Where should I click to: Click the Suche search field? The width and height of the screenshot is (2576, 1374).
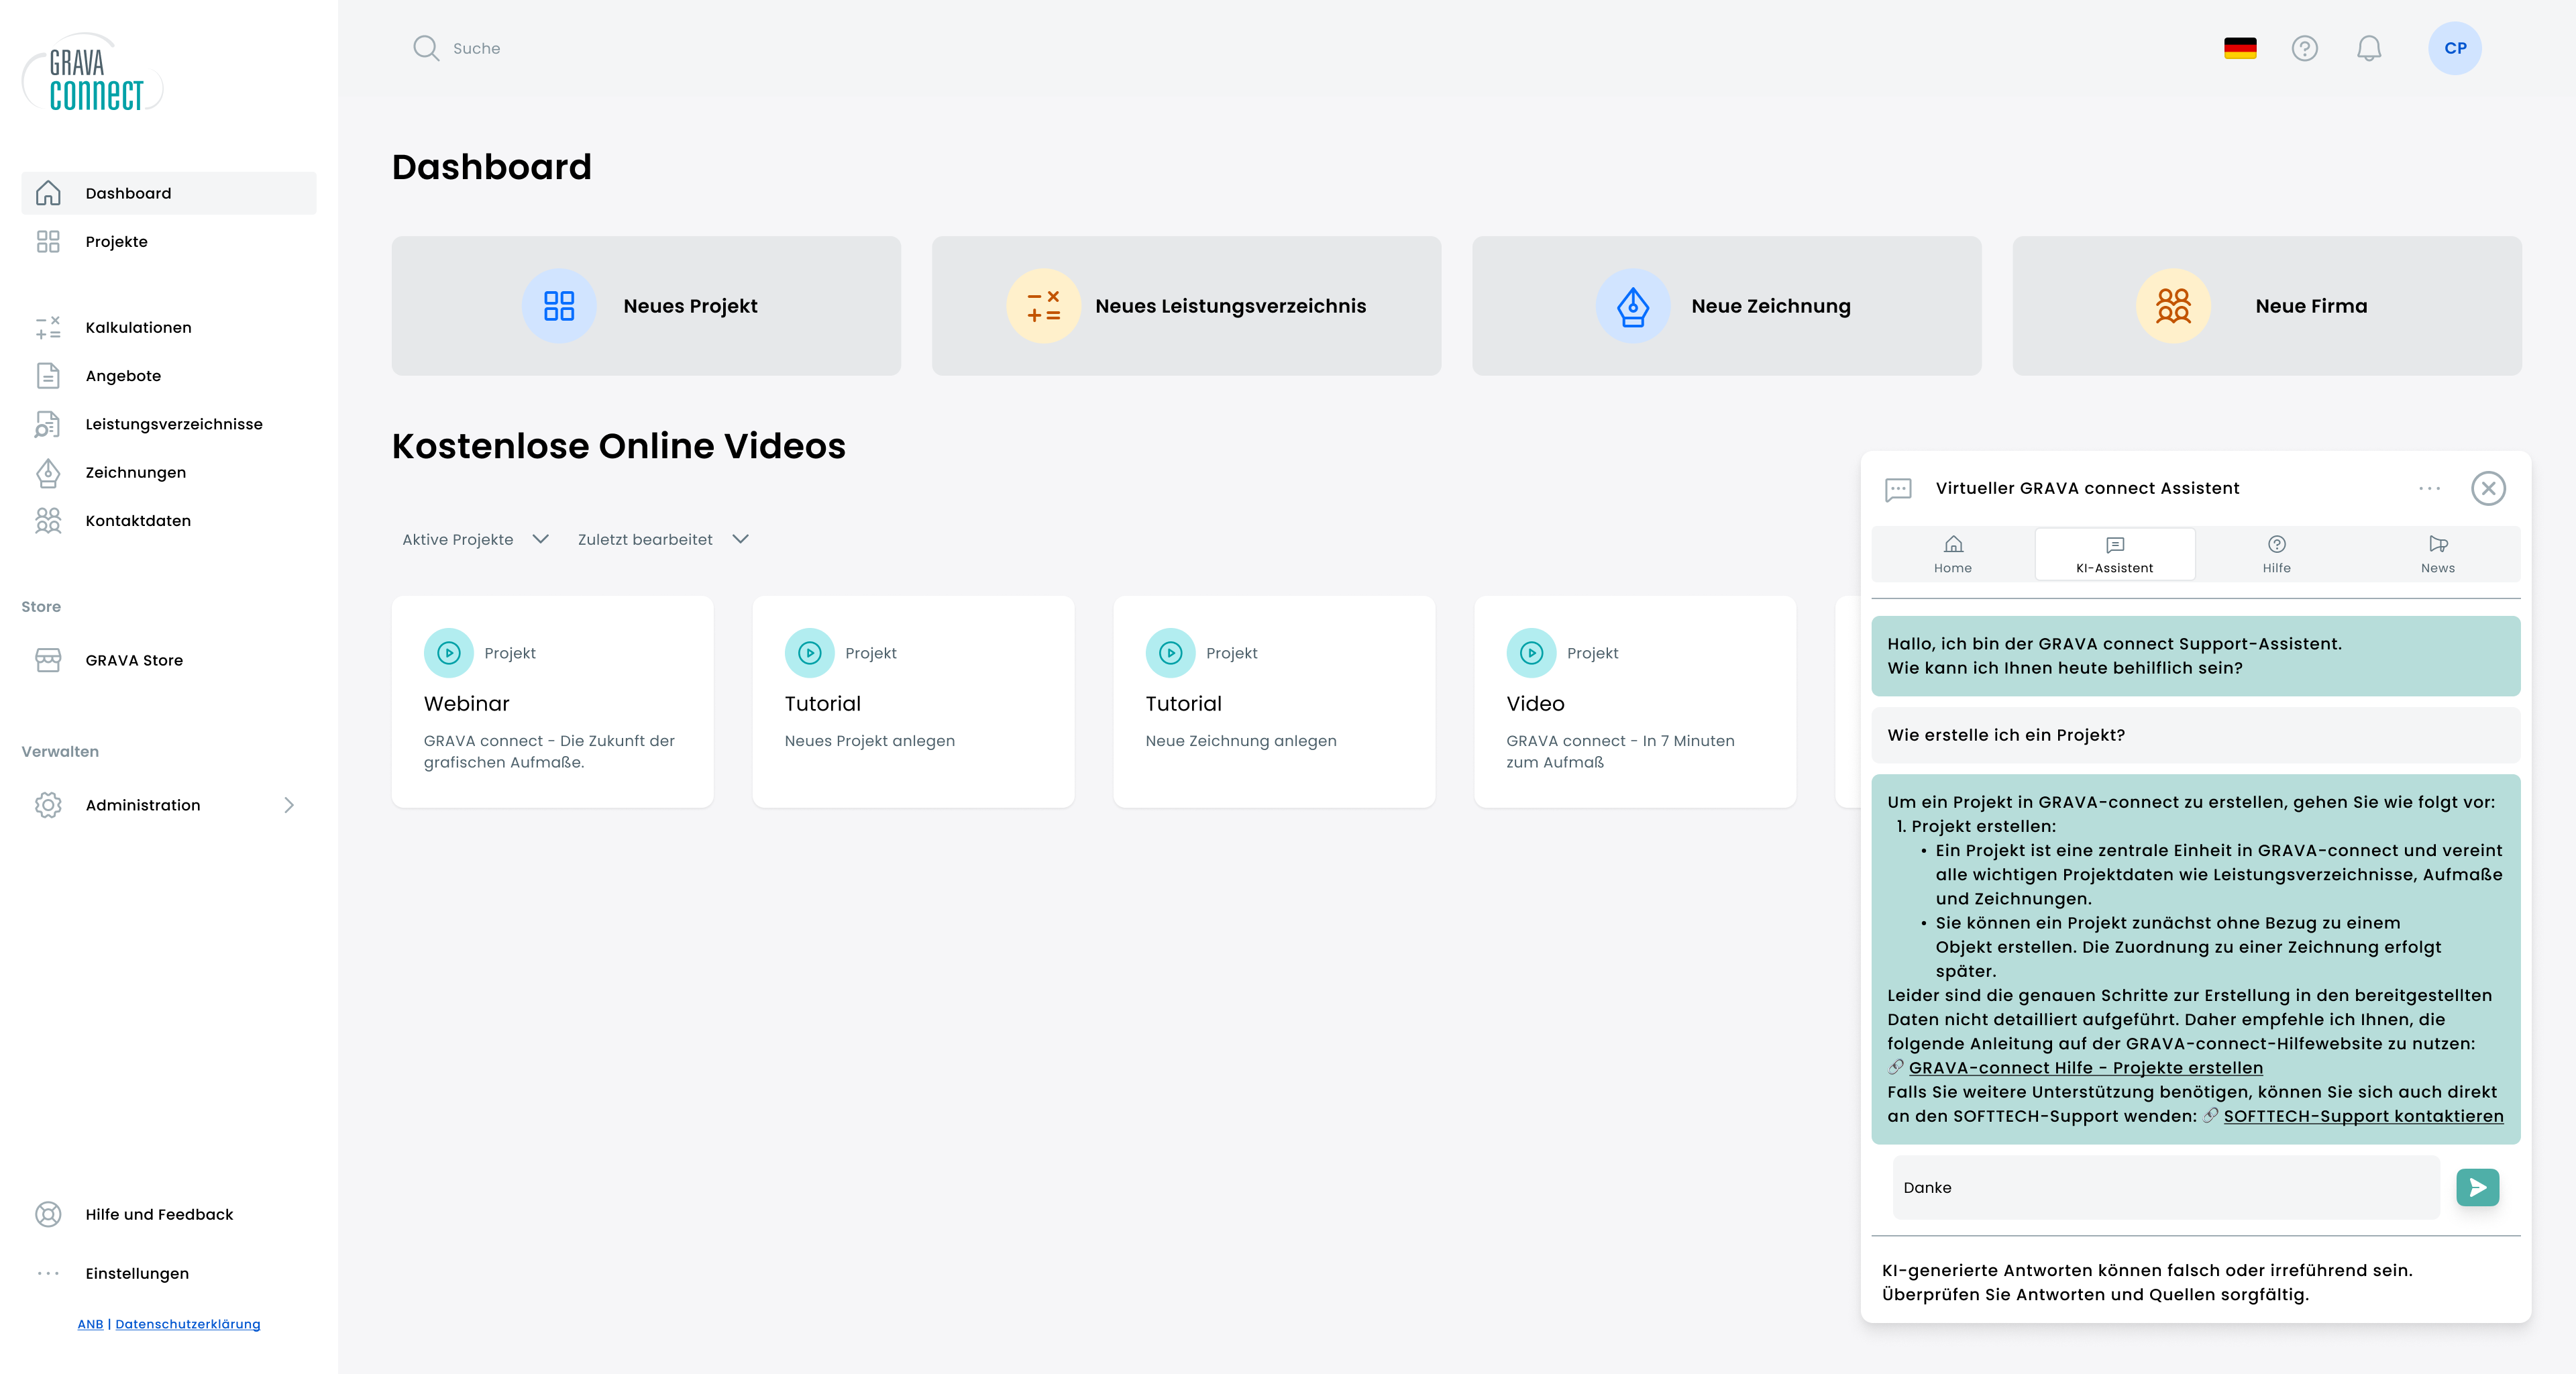pyautogui.click(x=476, y=48)
